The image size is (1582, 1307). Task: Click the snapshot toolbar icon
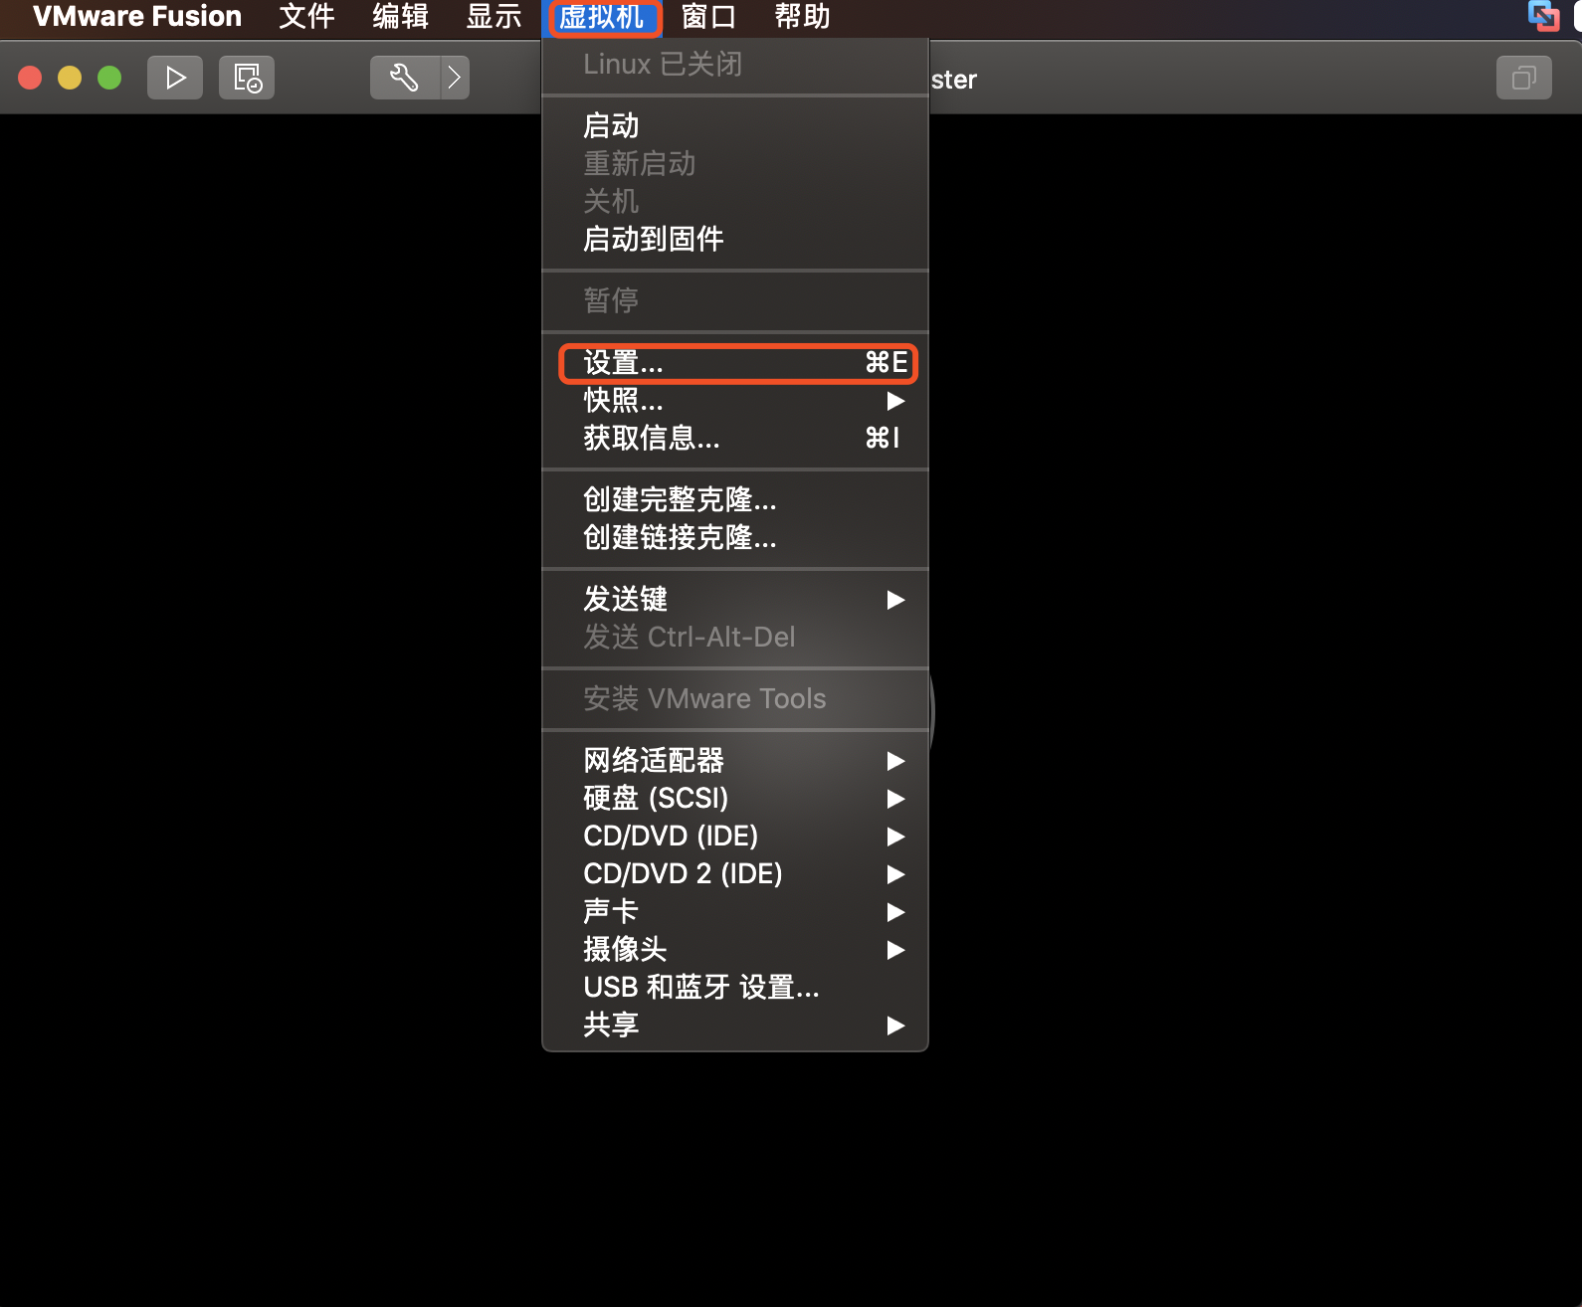click(247, 78)
